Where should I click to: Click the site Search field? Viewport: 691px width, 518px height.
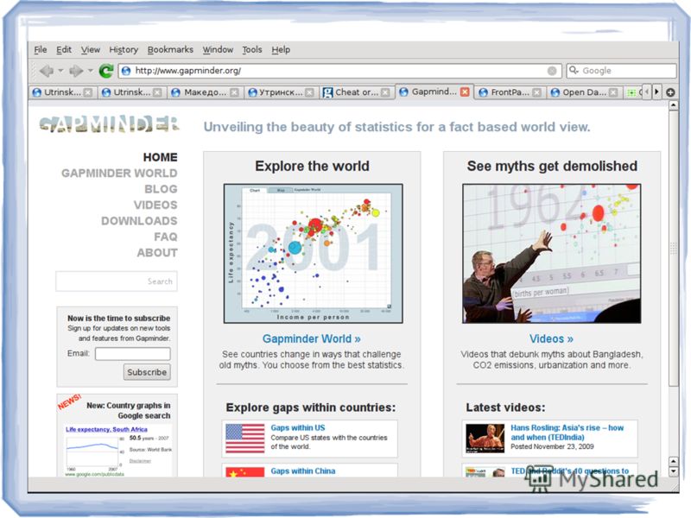[117, 281]
